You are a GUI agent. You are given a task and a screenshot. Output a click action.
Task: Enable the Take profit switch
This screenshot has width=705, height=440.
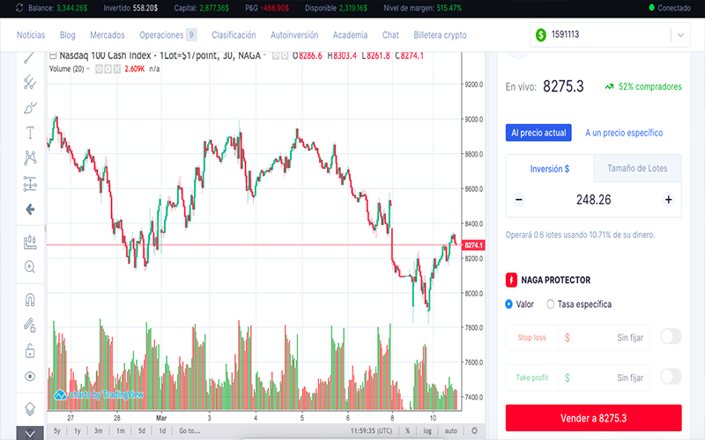[671, 378]
